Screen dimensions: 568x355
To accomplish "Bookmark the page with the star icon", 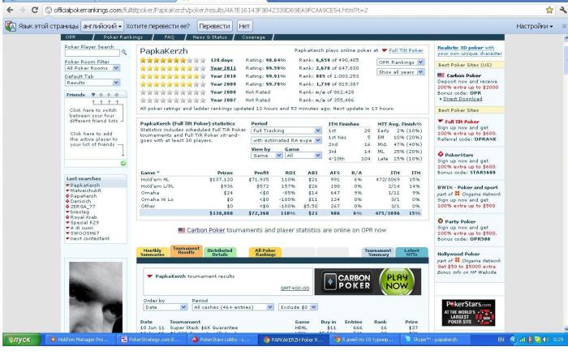I will pos(549,11).
